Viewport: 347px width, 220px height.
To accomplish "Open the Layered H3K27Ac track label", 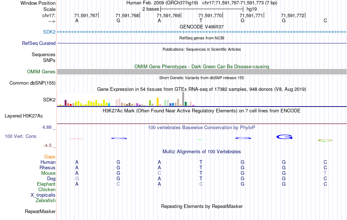I will tap(24, 116).
